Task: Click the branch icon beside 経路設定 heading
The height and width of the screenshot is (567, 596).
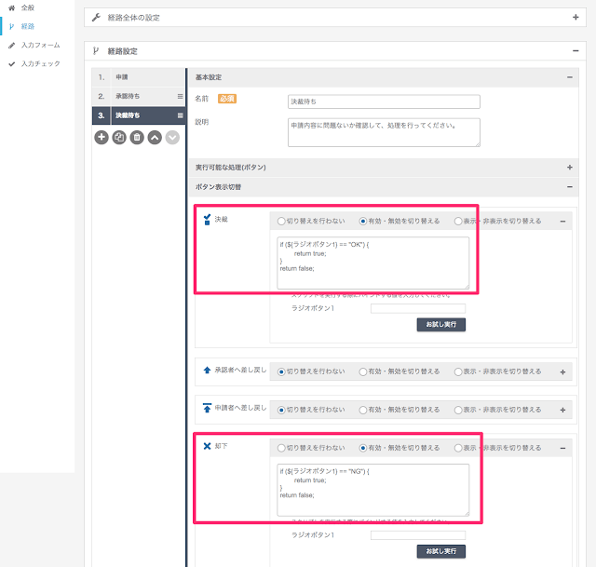Action: (x=96, y=51)
